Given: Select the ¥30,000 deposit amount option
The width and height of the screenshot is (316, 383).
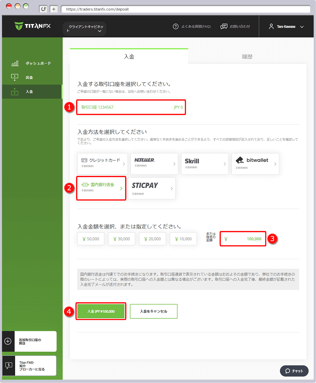Looking at the screenshot, I should [x=121, y=239].
